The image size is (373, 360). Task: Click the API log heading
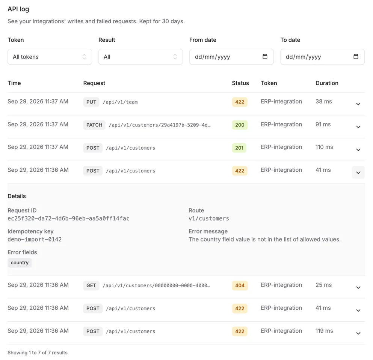click(18, 9)
